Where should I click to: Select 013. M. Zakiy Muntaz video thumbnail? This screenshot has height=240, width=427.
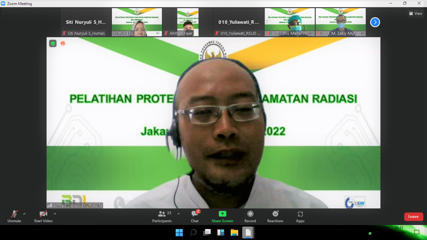pos(341,22)
